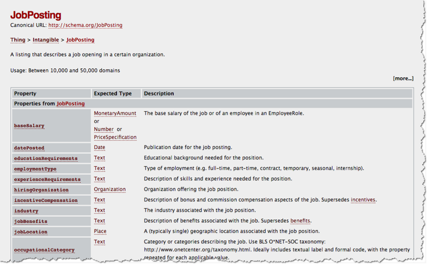Open the Place type link

[100, 231]
